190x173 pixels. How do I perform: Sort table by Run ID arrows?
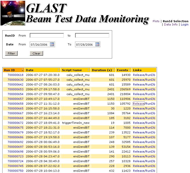click(x=22, y=70)
